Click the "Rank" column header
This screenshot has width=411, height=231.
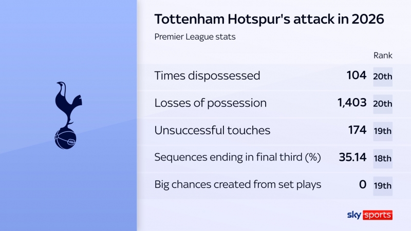(x=382, y=56)
